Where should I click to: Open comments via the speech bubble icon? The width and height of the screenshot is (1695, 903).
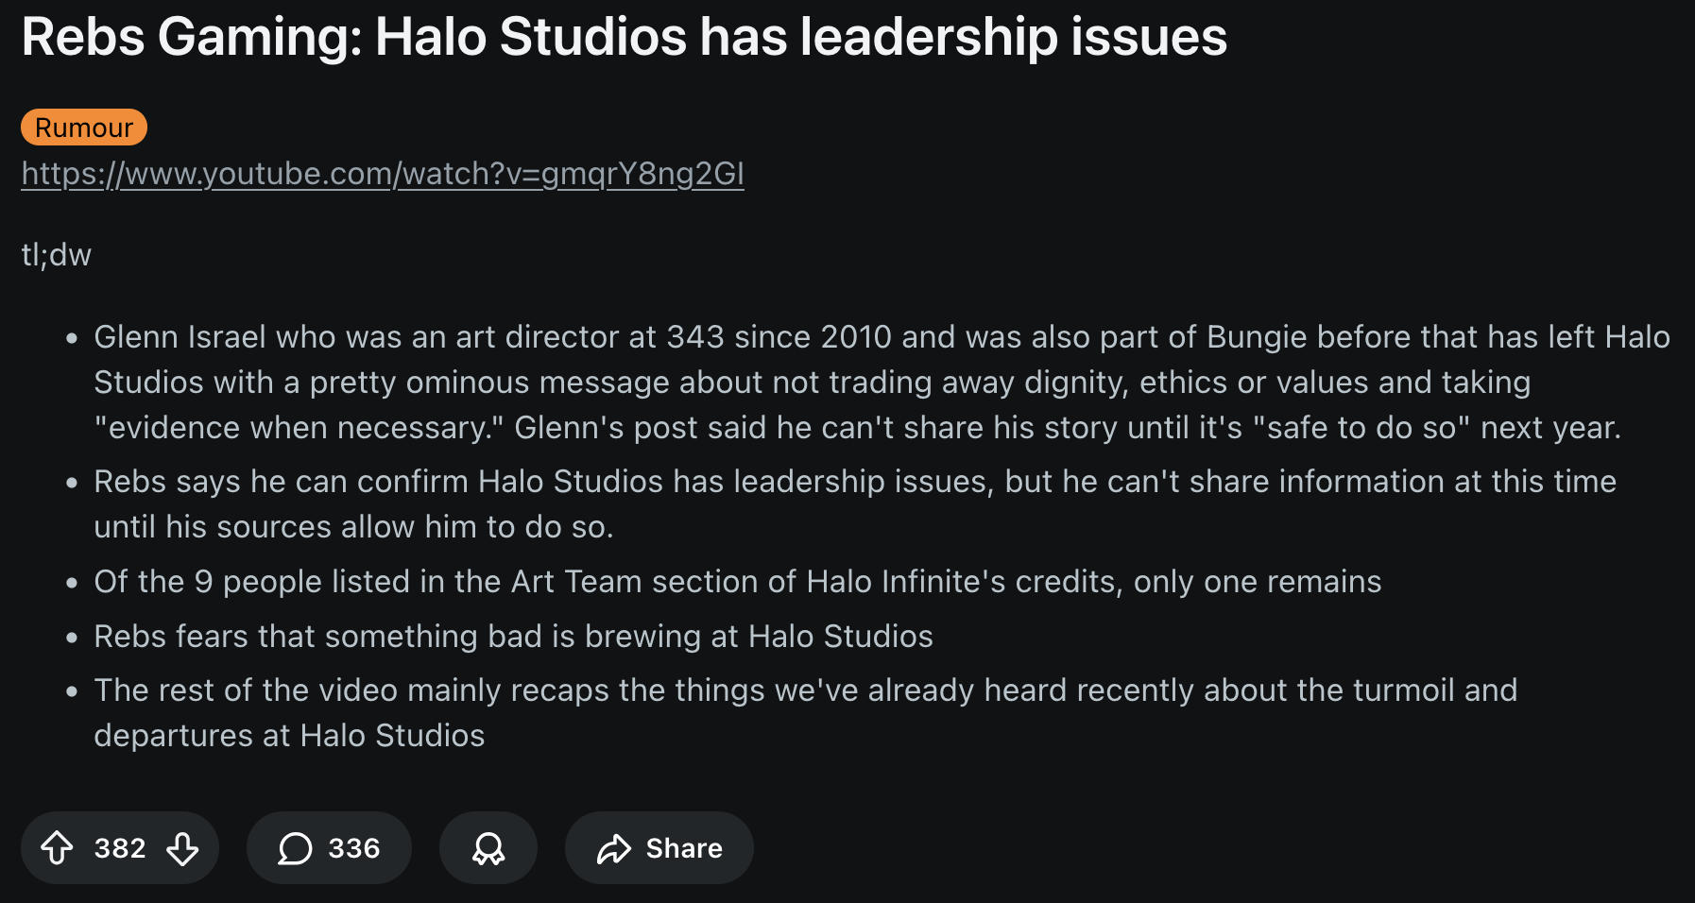pos(295,848)
